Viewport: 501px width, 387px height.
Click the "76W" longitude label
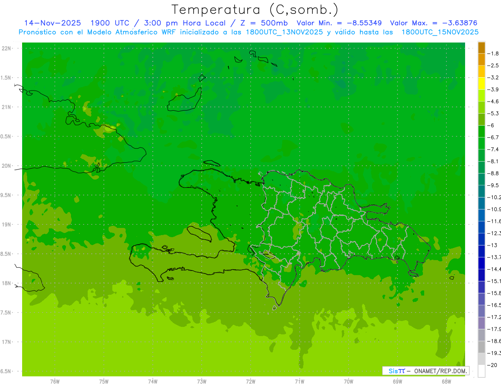click(55, 381)
